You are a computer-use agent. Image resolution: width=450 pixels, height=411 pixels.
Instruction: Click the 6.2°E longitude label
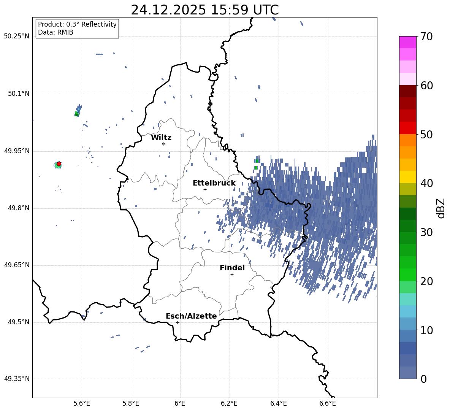[229, 403]
